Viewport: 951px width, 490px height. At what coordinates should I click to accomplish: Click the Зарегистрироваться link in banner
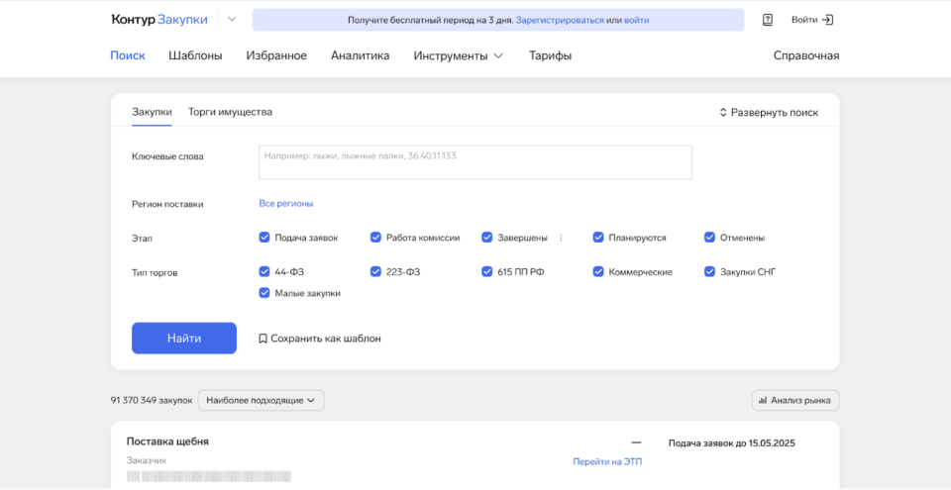click(559, 20)
